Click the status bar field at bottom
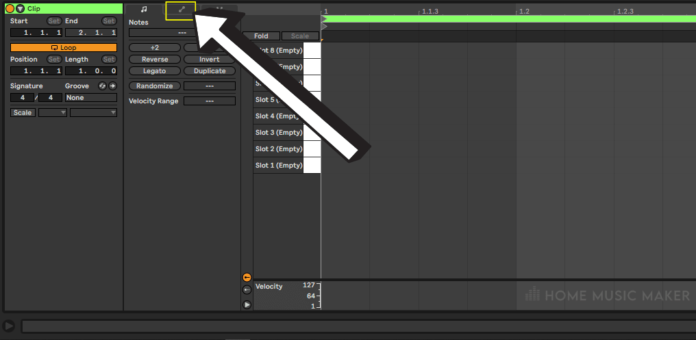 tap(359, 326)
